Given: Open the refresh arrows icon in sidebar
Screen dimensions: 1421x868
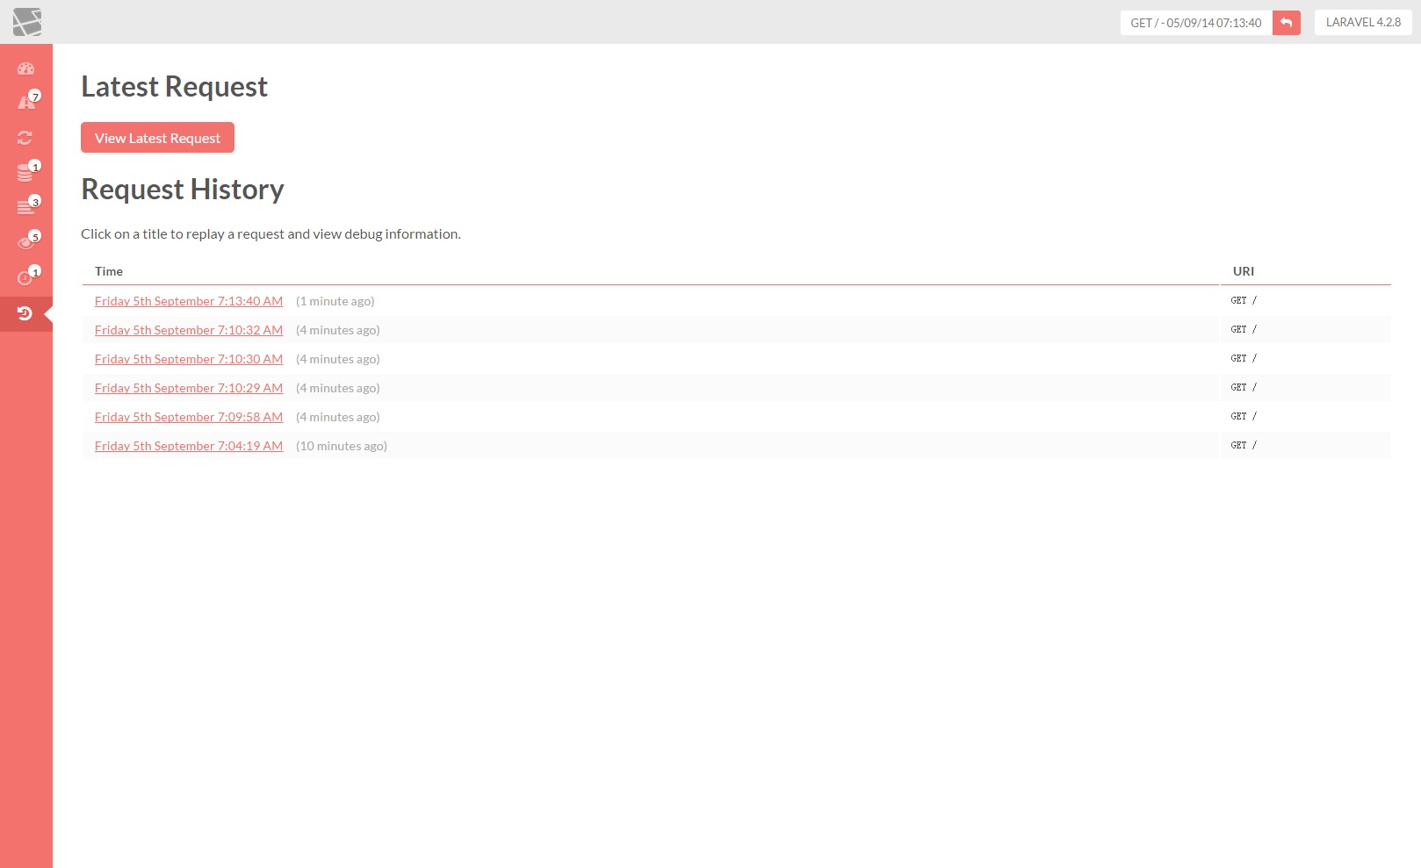Looking at the screenshot, I should tap(25, 138).
